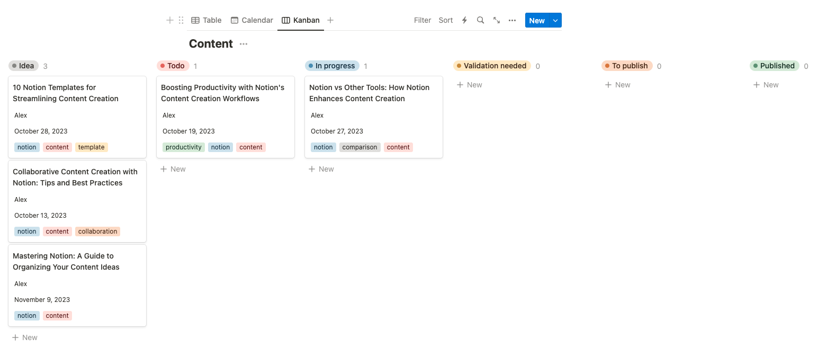
Task: Click the date October 27, 2023
Action: coord(337,131)
